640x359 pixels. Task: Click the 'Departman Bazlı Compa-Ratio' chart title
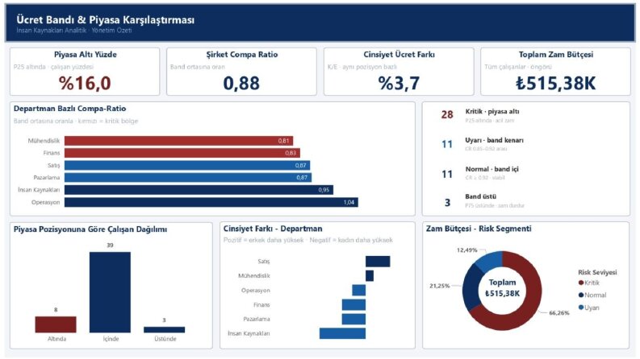(69, 109)
